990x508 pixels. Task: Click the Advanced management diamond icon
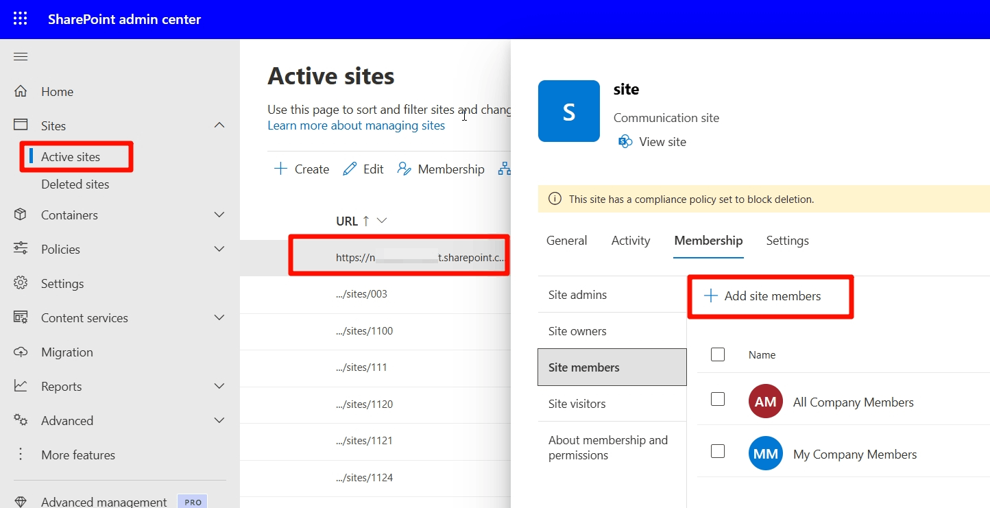(21, 502)
